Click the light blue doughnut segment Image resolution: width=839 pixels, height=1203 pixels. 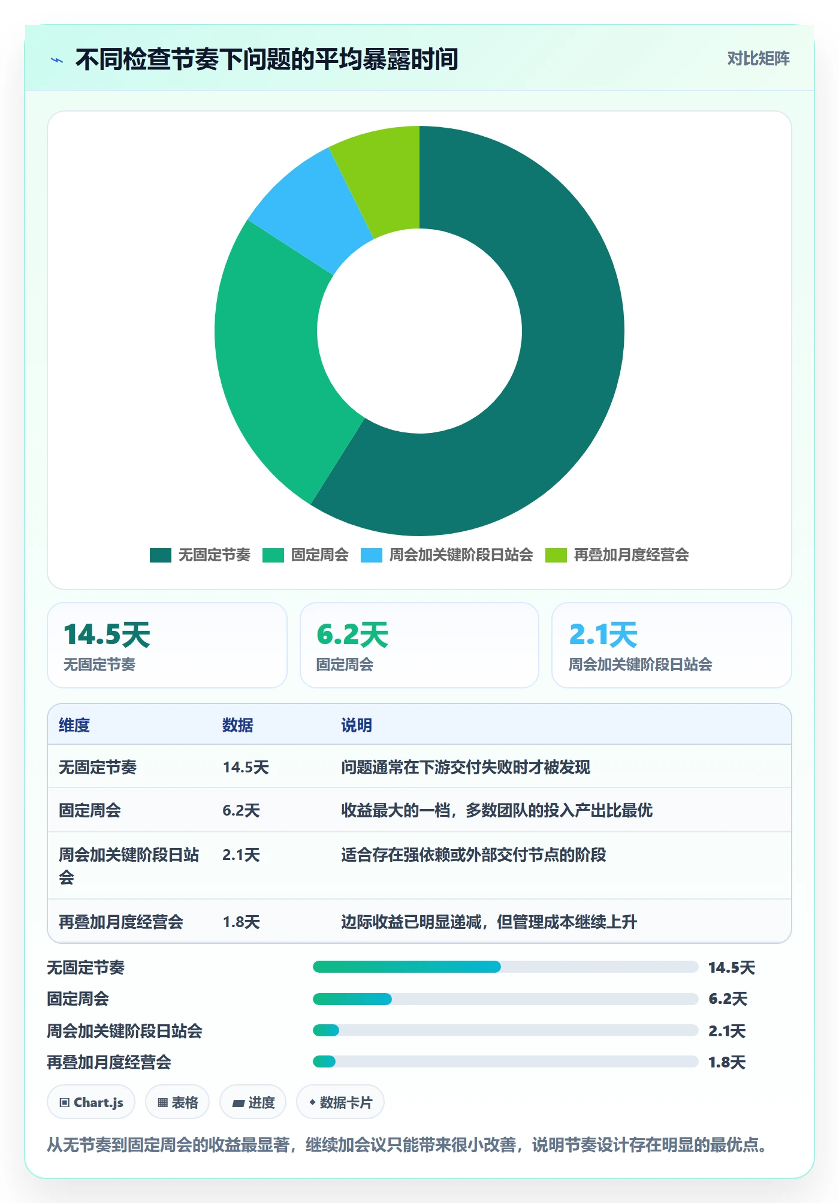coord(312,210)
